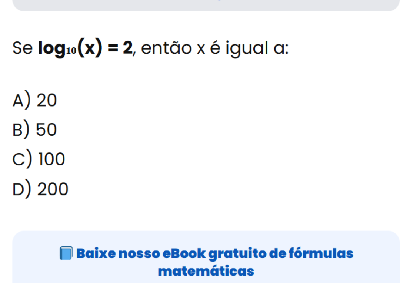The height and width of the screenshot is (283, 400).
Task: Click the word "Se" starting the question
Action: click(x=22, y=48)
